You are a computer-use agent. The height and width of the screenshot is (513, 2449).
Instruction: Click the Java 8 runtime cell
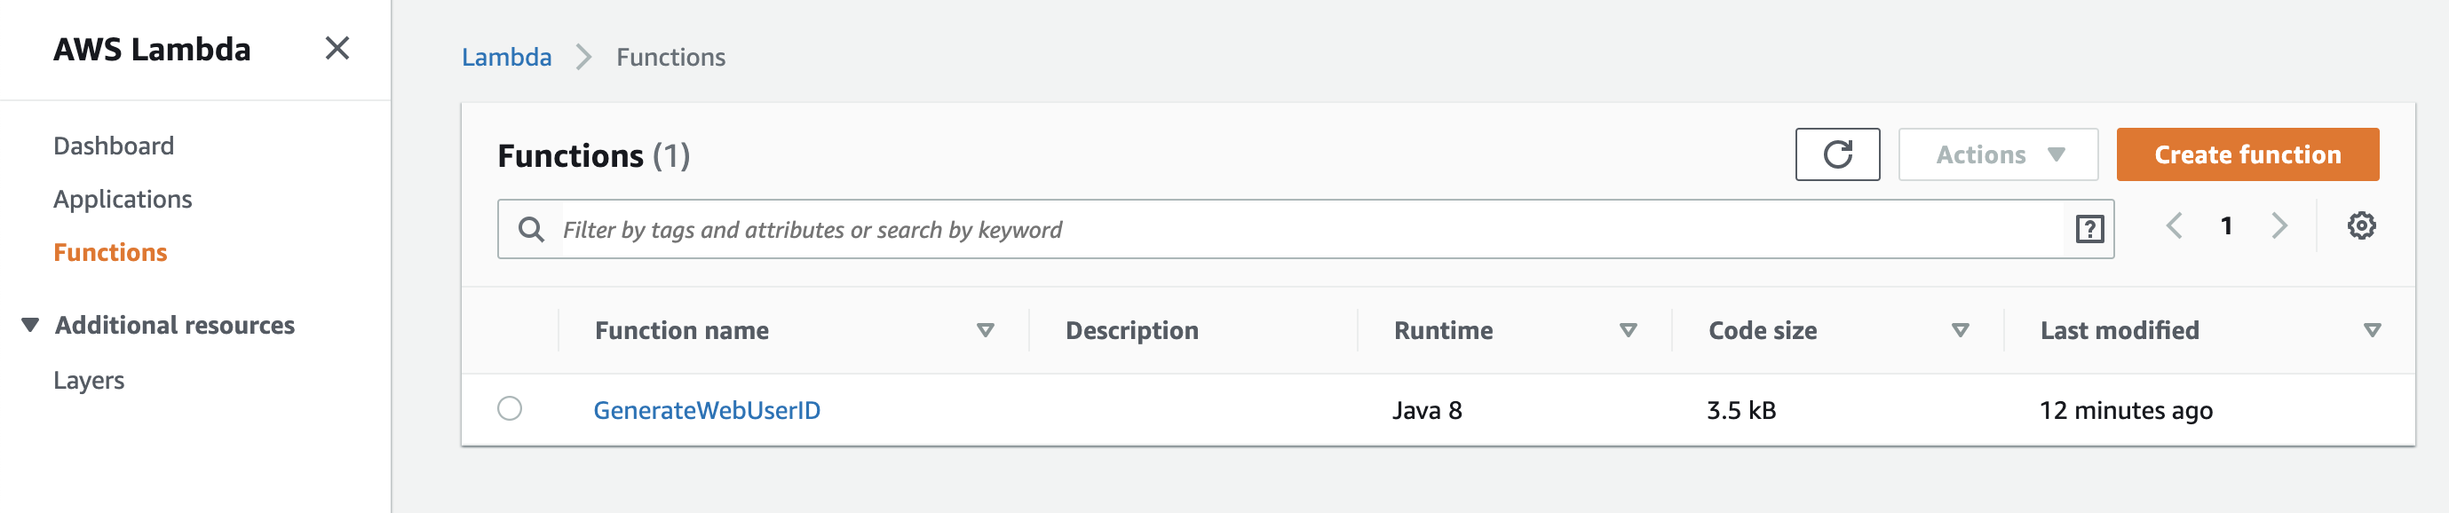(1427, 410)
